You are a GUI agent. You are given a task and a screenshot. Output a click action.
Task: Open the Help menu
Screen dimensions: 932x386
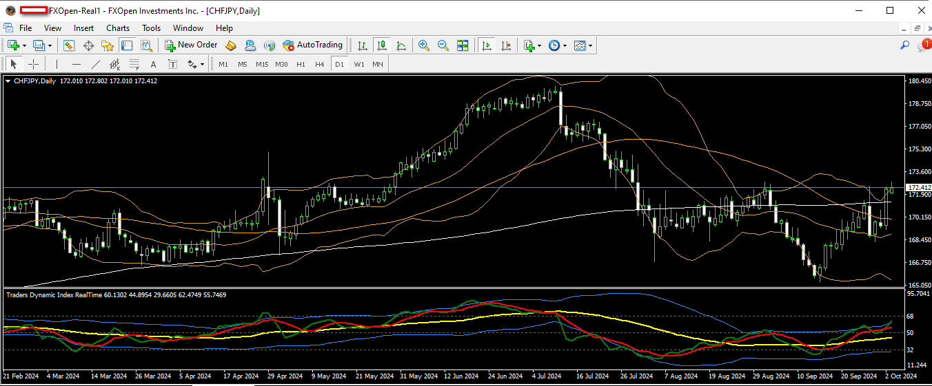coord(224,28)
